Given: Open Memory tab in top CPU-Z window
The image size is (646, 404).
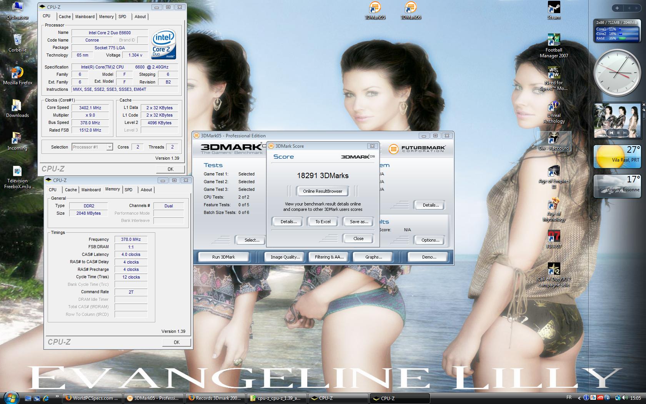Looking at the screenshot, I should 106,17.
